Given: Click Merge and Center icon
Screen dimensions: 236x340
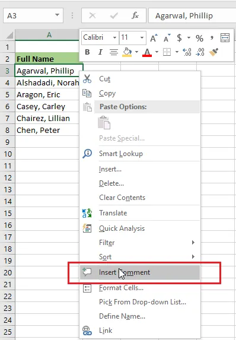Looking at the screenshot, I should pyautogui.click(x=225, y=38).
